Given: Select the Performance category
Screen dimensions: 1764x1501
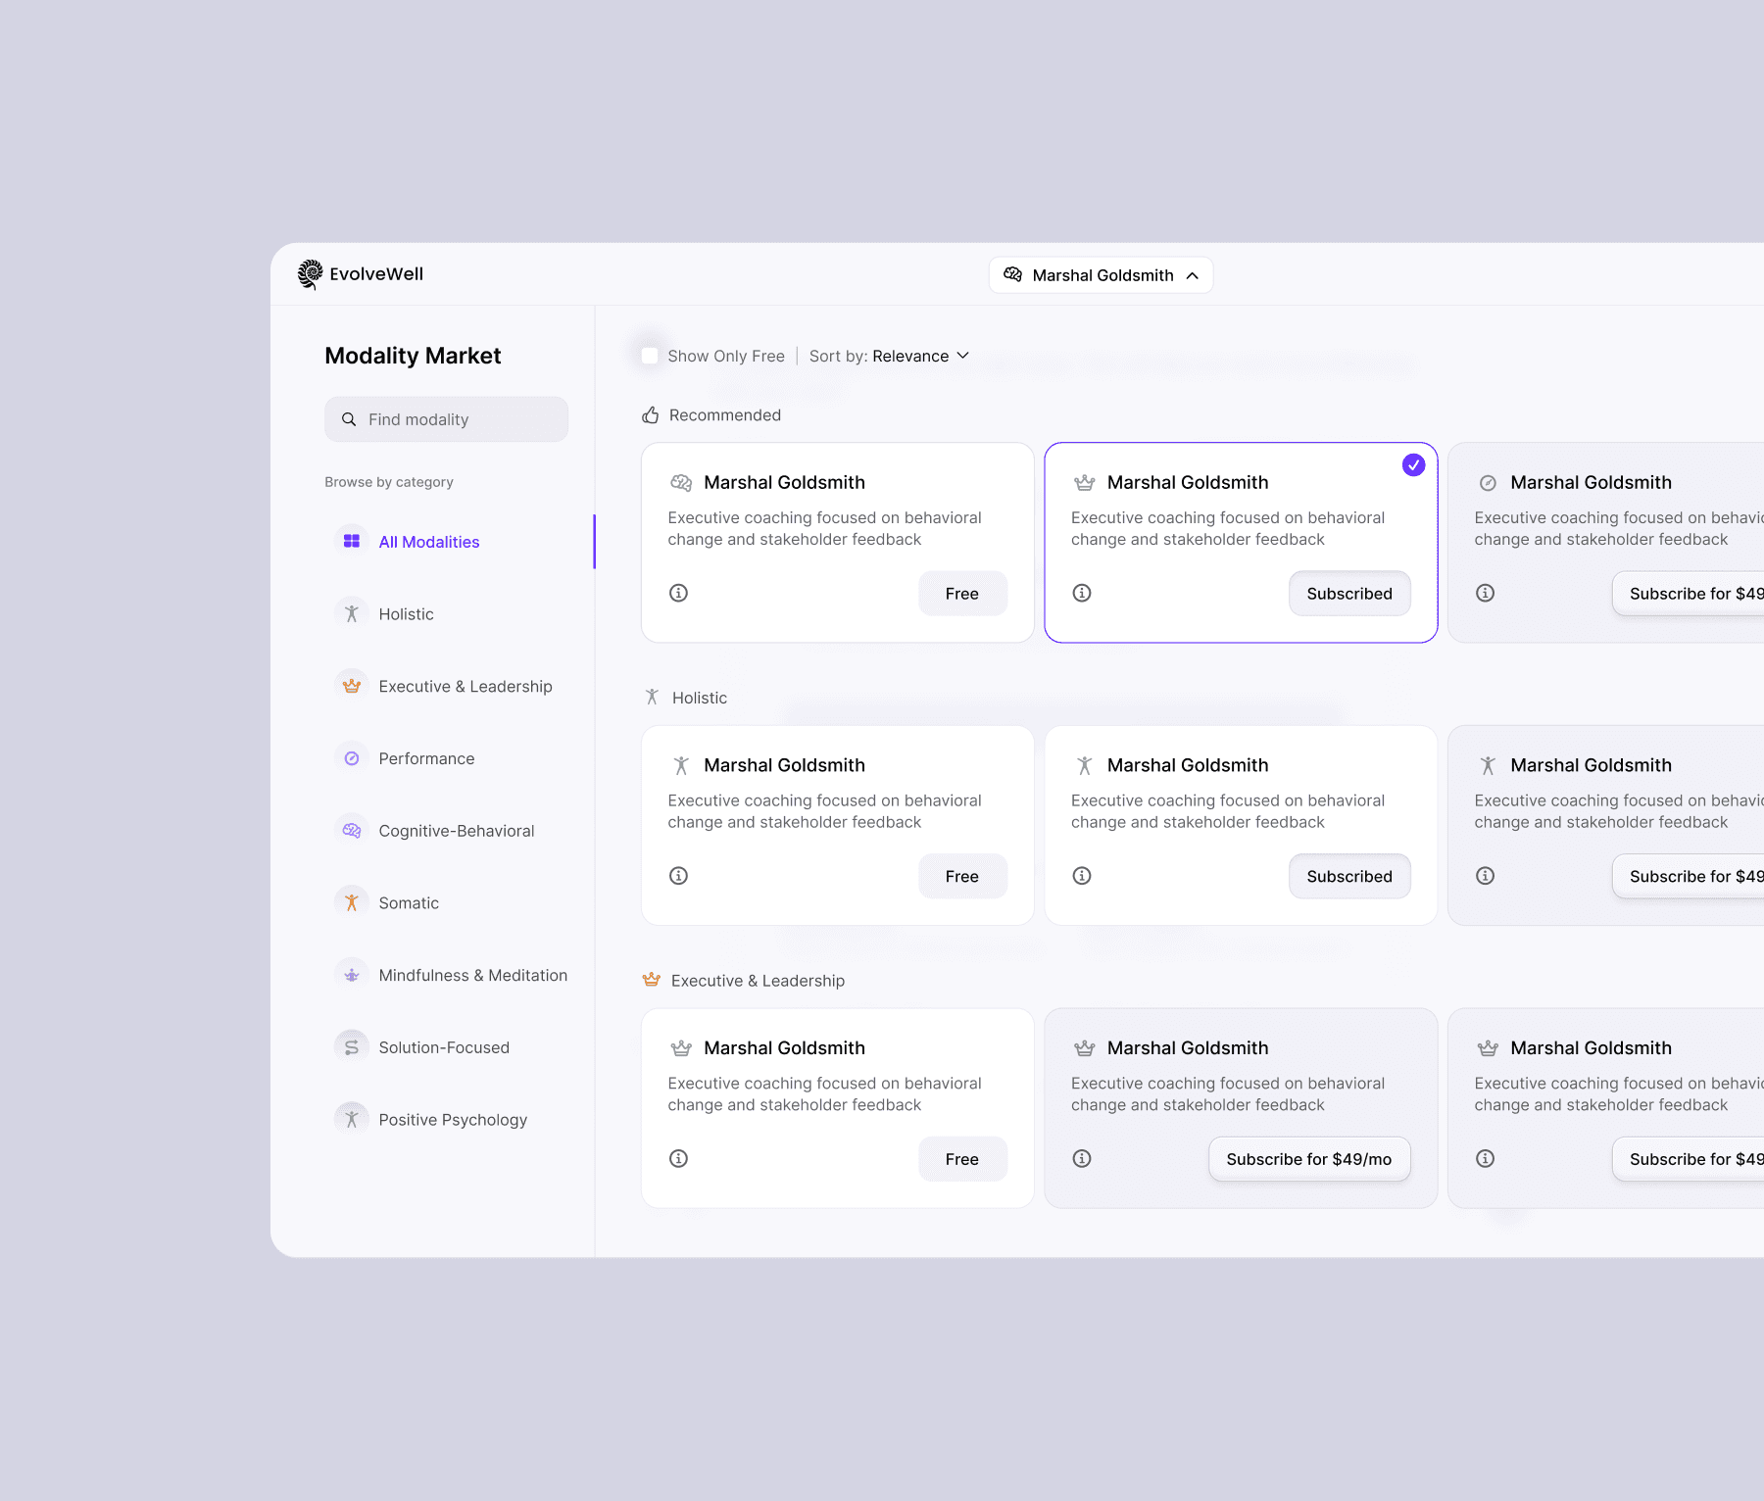Looking at the screenshot, I should (426, 758).
